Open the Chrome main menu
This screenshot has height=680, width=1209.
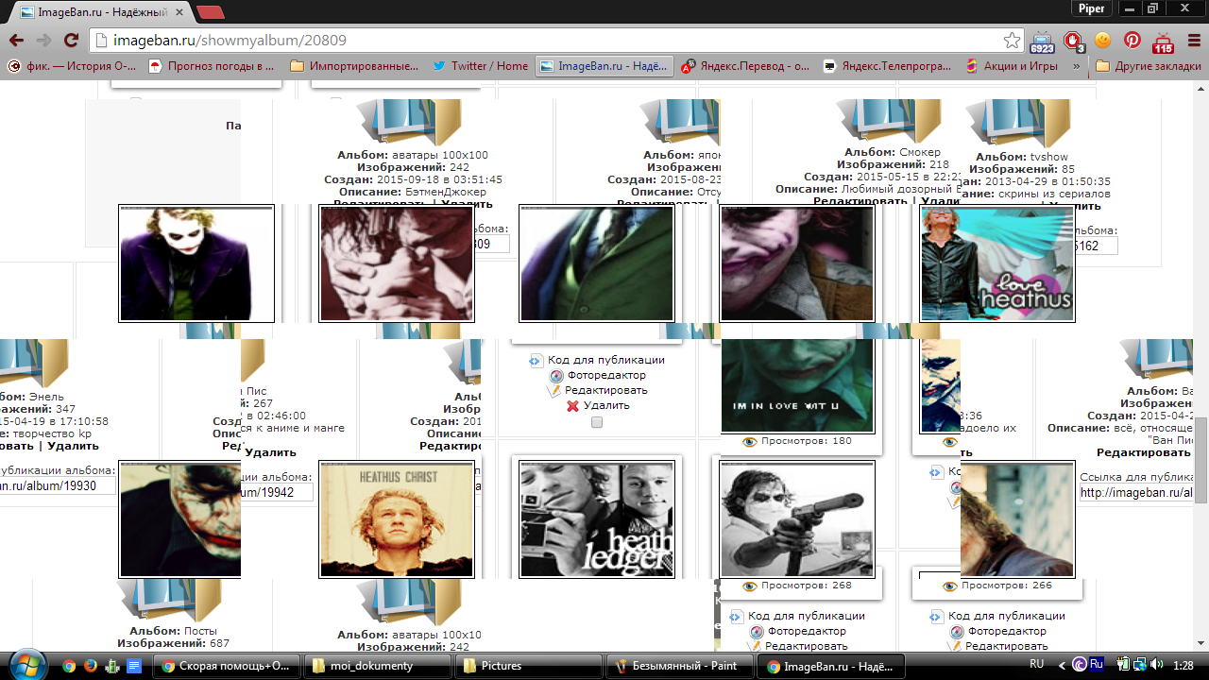click(x=1192, y=41)
